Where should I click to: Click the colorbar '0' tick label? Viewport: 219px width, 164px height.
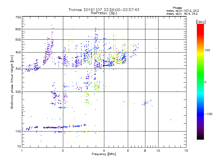pos(205,82)
